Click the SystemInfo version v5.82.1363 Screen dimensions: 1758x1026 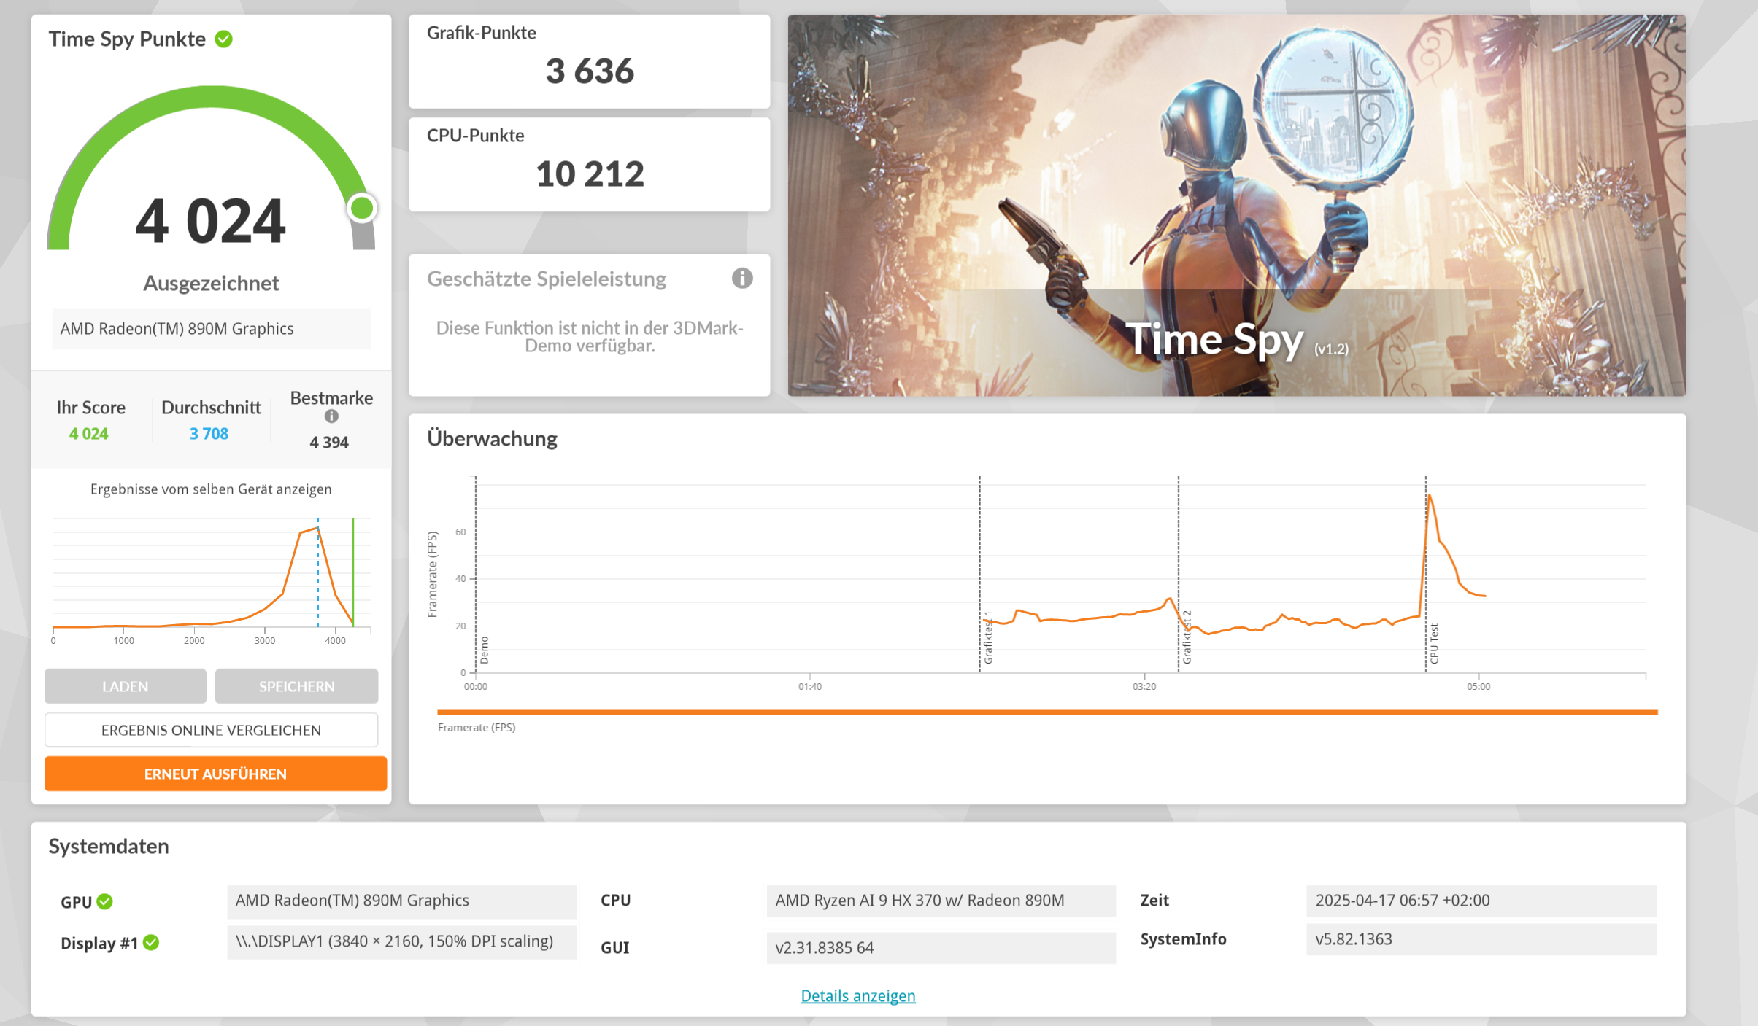coord(1481,938)
